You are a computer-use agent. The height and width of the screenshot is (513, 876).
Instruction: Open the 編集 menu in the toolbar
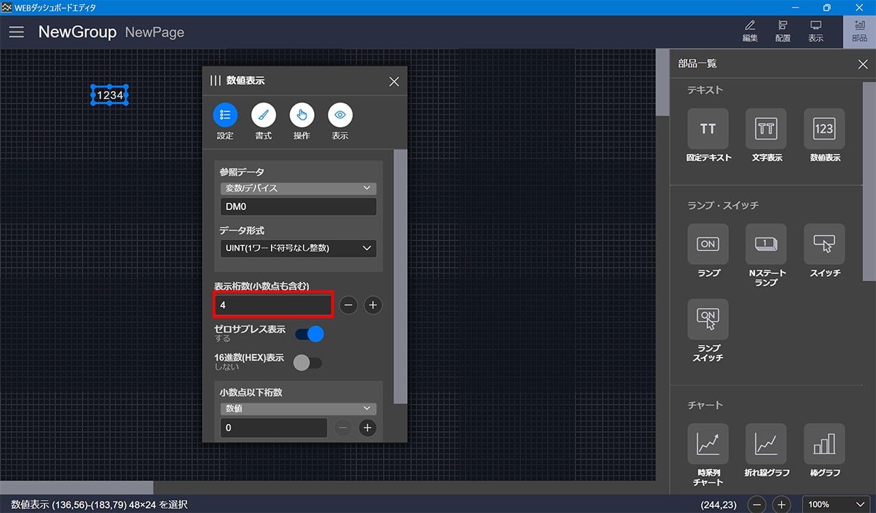750,31
